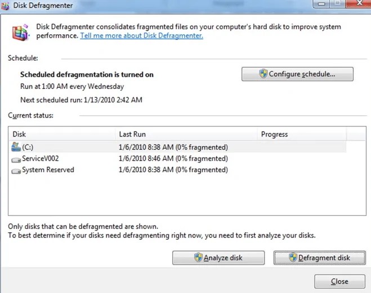This screenshot has width=371, height=293.
Task: Click the (C:) last run 8:38 AM entry
Action: [x=173, y=147]
